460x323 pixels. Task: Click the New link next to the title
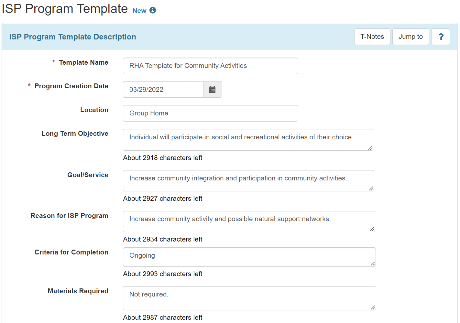139,11
